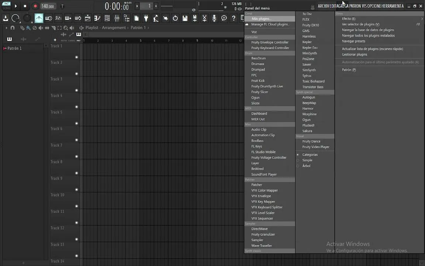
Task: Click Gestionar plugins entry
Action: click(354, 55)
